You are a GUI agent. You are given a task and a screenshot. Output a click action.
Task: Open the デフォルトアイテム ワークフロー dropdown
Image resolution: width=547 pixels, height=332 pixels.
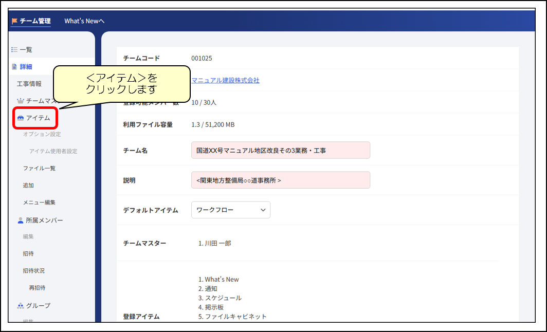(231, 210)
